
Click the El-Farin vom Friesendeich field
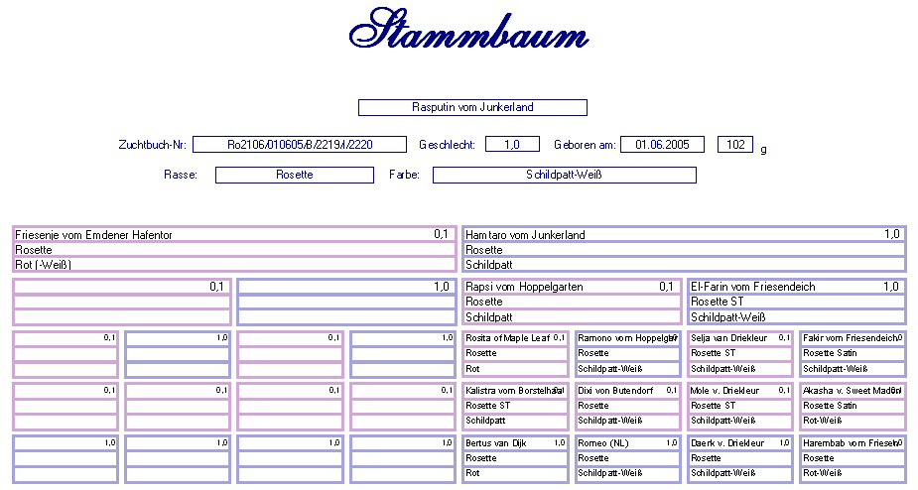coord(796,287)
